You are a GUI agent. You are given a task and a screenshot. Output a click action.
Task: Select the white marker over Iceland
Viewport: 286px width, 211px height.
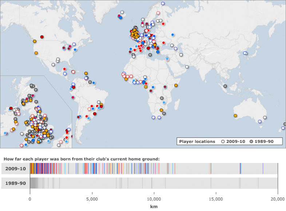[122, 12]
